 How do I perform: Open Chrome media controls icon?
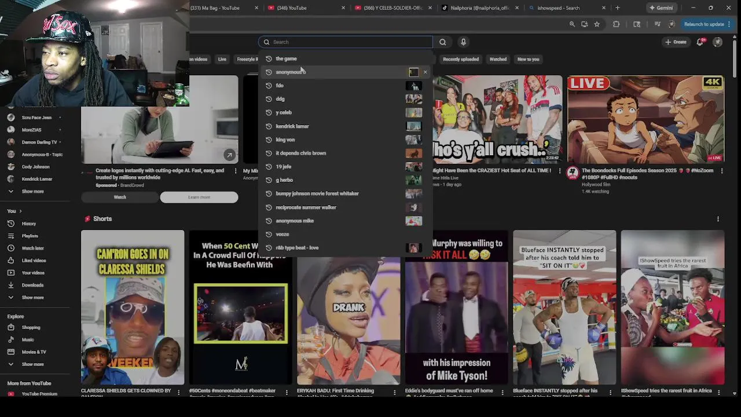tap(657, 24)
